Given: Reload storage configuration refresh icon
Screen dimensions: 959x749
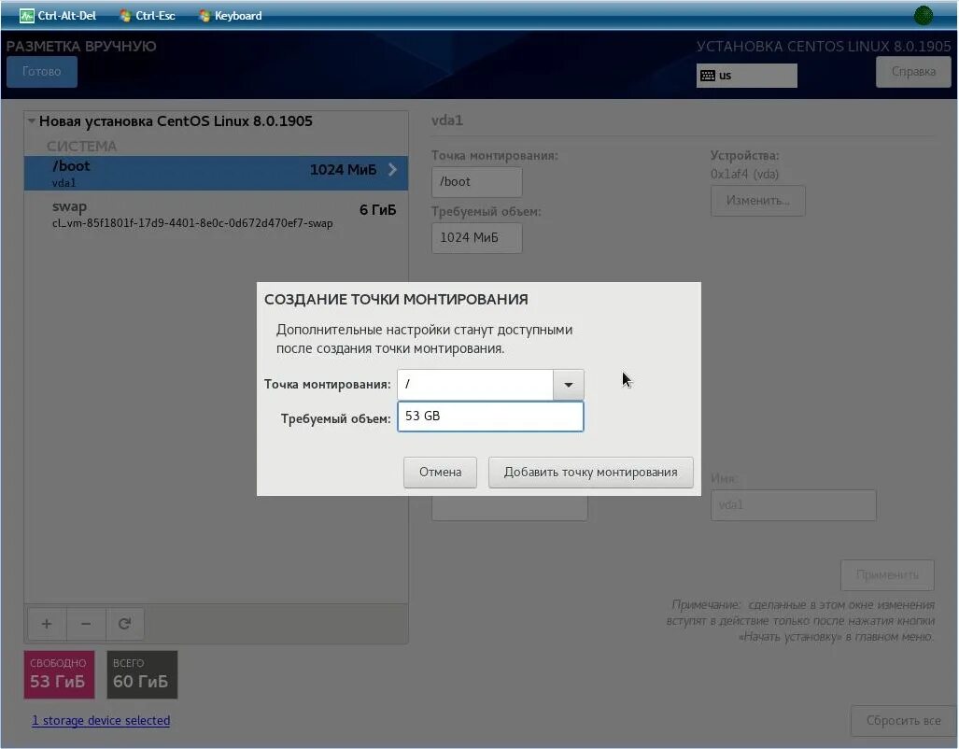Looking at the screenshot, I should coord(125,624).
